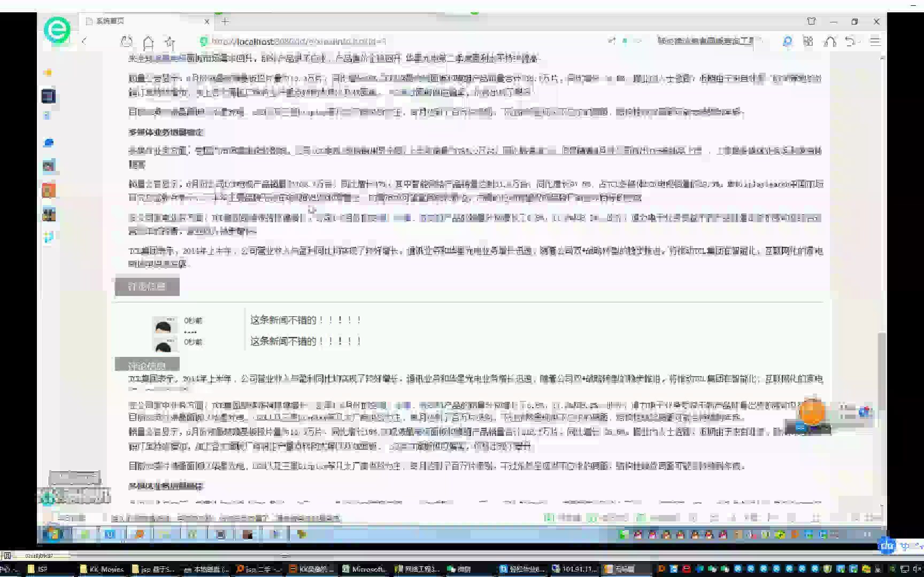Screen dimensions: 924x577
Task: Switch to 网络工程 taskbar item
Action: point(417,569)
